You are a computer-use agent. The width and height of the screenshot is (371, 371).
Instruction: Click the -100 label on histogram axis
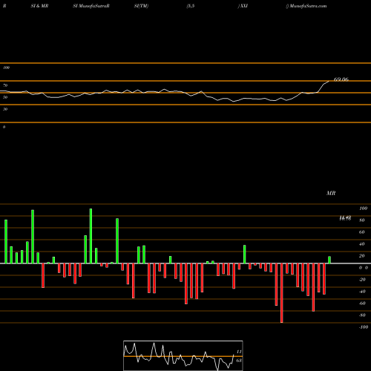(364, 327)
